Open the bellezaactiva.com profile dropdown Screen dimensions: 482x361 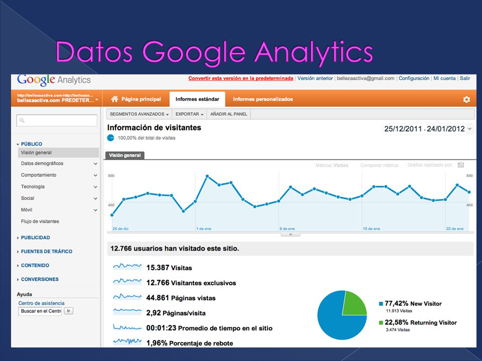57,98
